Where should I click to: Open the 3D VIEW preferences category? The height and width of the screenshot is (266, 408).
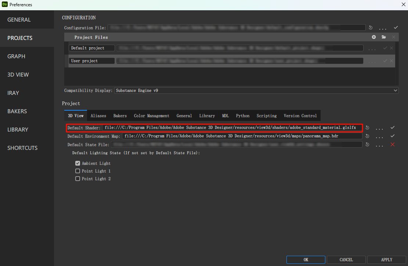click(18, 75)
